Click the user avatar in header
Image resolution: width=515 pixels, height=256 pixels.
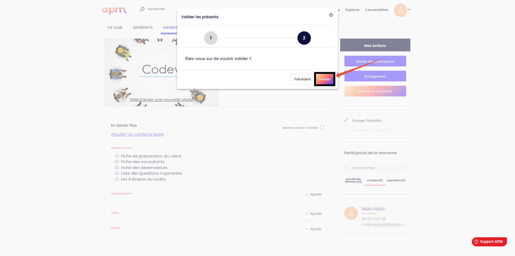click(x=400, y=10)
